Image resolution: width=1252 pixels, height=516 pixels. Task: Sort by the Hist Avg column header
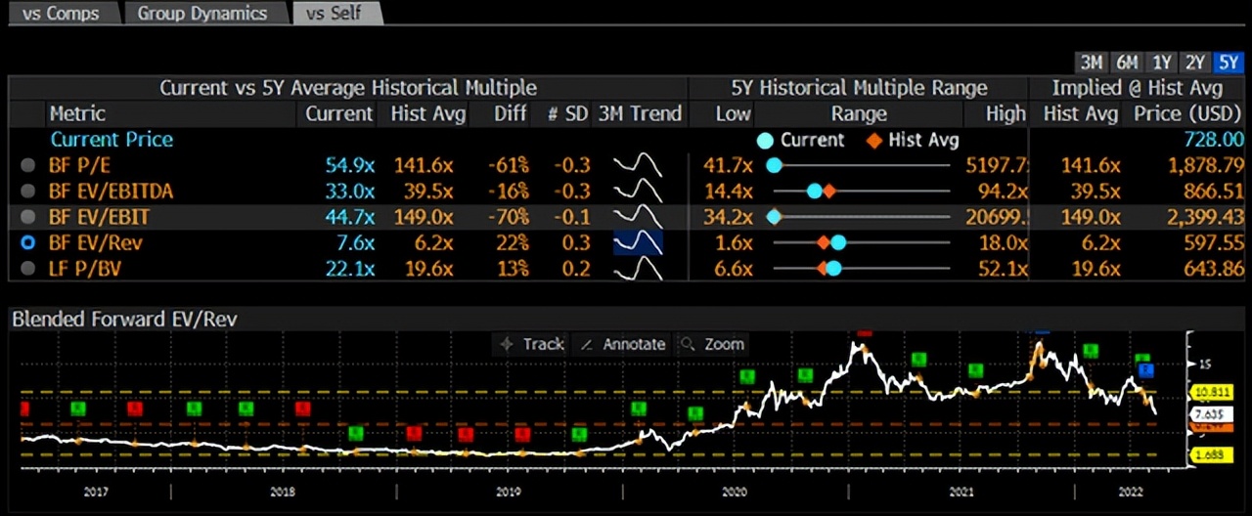pyautogui.click(x=427, y=113)
